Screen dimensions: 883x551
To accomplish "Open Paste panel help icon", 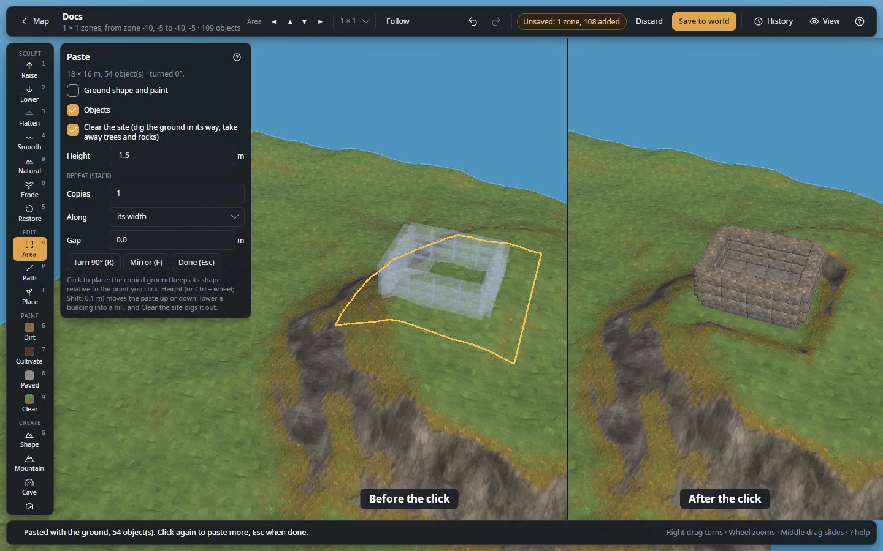I will click(x=237, y=57).
